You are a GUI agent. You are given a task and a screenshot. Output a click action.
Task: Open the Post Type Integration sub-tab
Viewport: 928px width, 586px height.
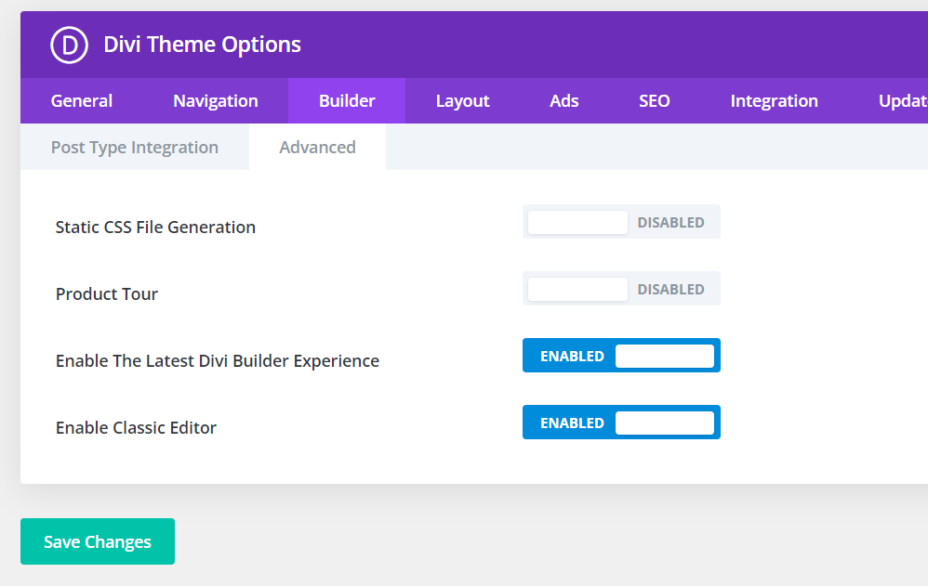point(135,148)
